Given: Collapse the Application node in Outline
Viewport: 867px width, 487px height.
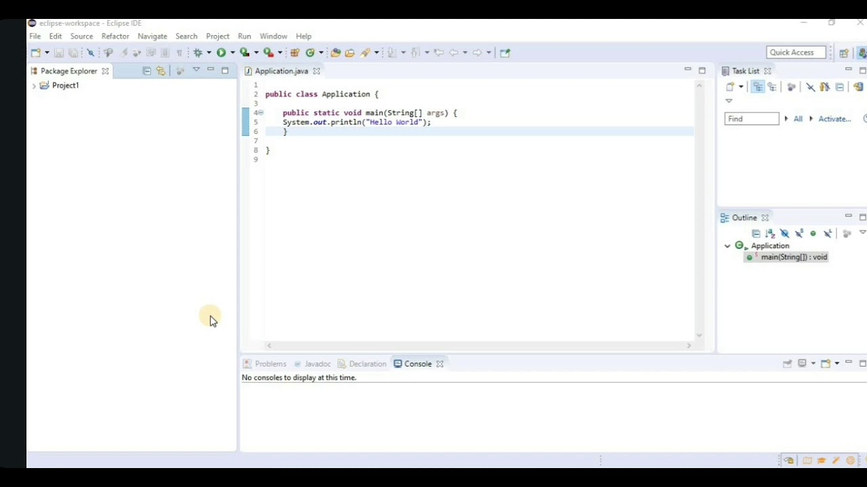Looking at the screenshot, I should [727, 246].
